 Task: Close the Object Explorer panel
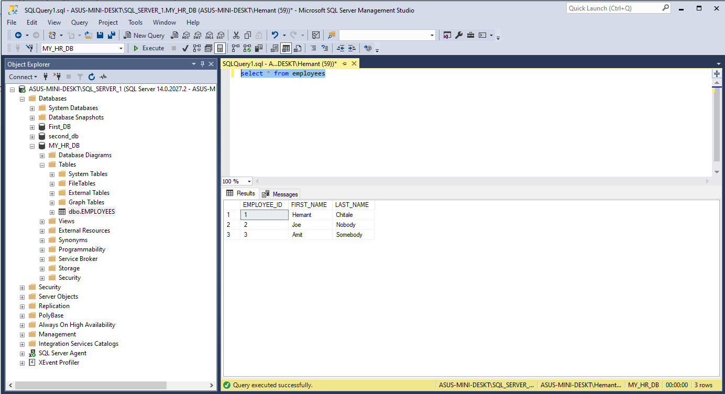[x=212, y=64]
